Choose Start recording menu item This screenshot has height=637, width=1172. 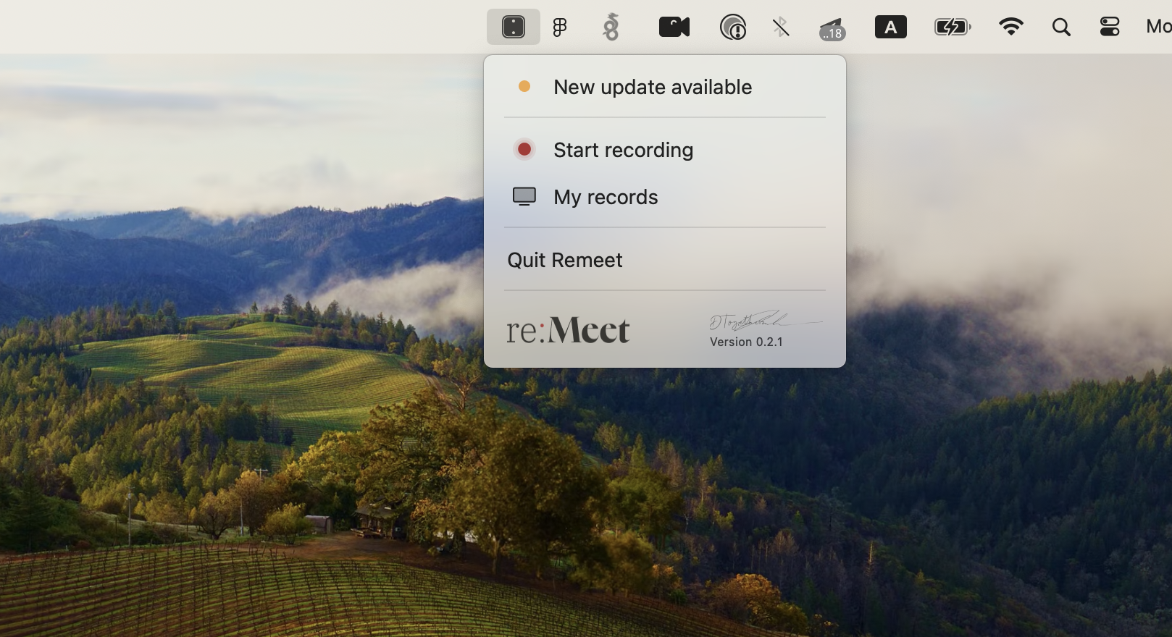pos(623,150)
